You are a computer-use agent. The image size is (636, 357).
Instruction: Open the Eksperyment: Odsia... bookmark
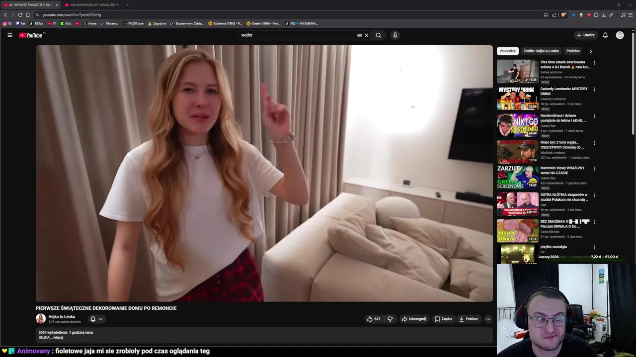click(x=187, y=23)
